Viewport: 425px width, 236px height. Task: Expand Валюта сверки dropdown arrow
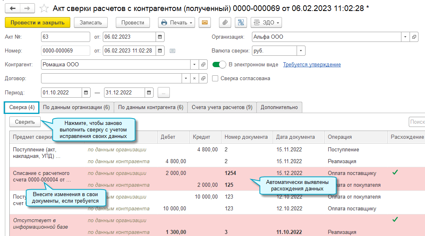point(301,51)
